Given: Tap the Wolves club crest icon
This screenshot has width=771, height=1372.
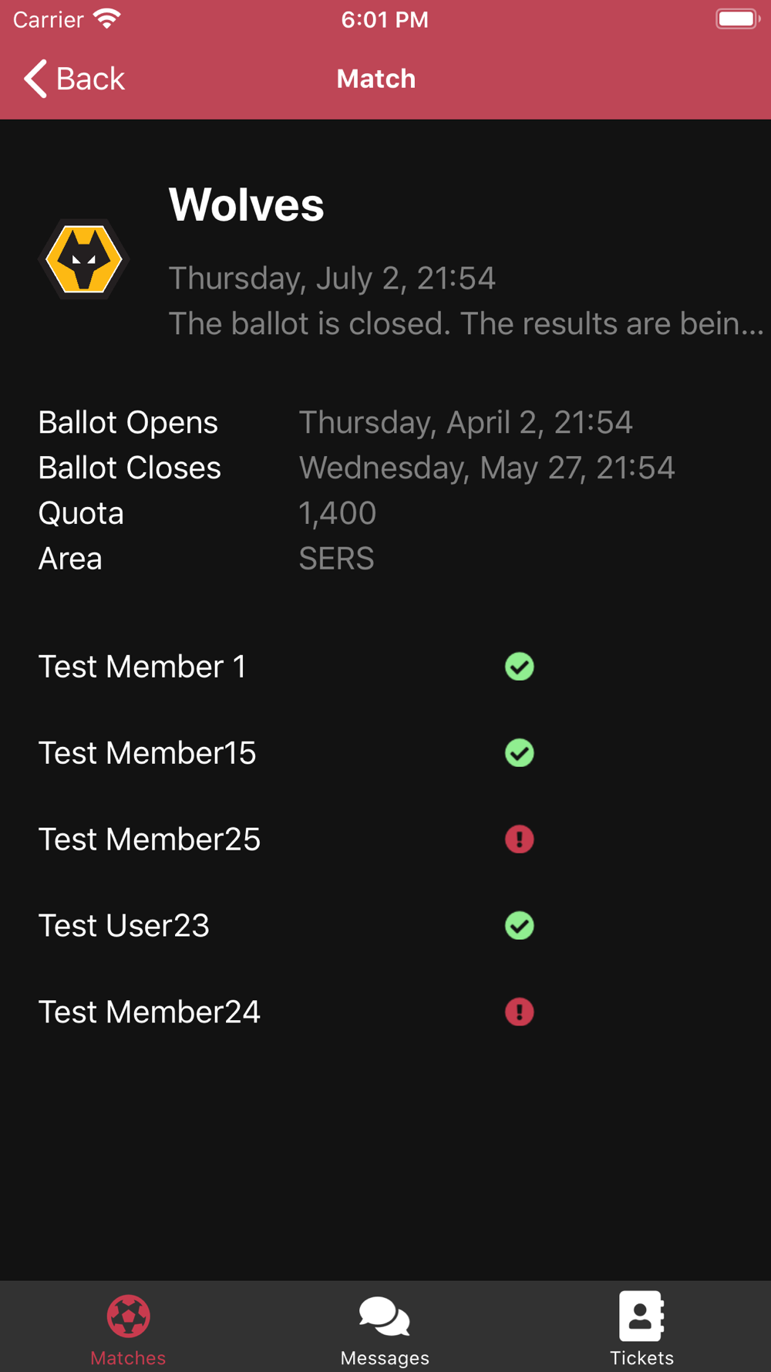Looking at the screenshot, I should click(x=83, y=259).
